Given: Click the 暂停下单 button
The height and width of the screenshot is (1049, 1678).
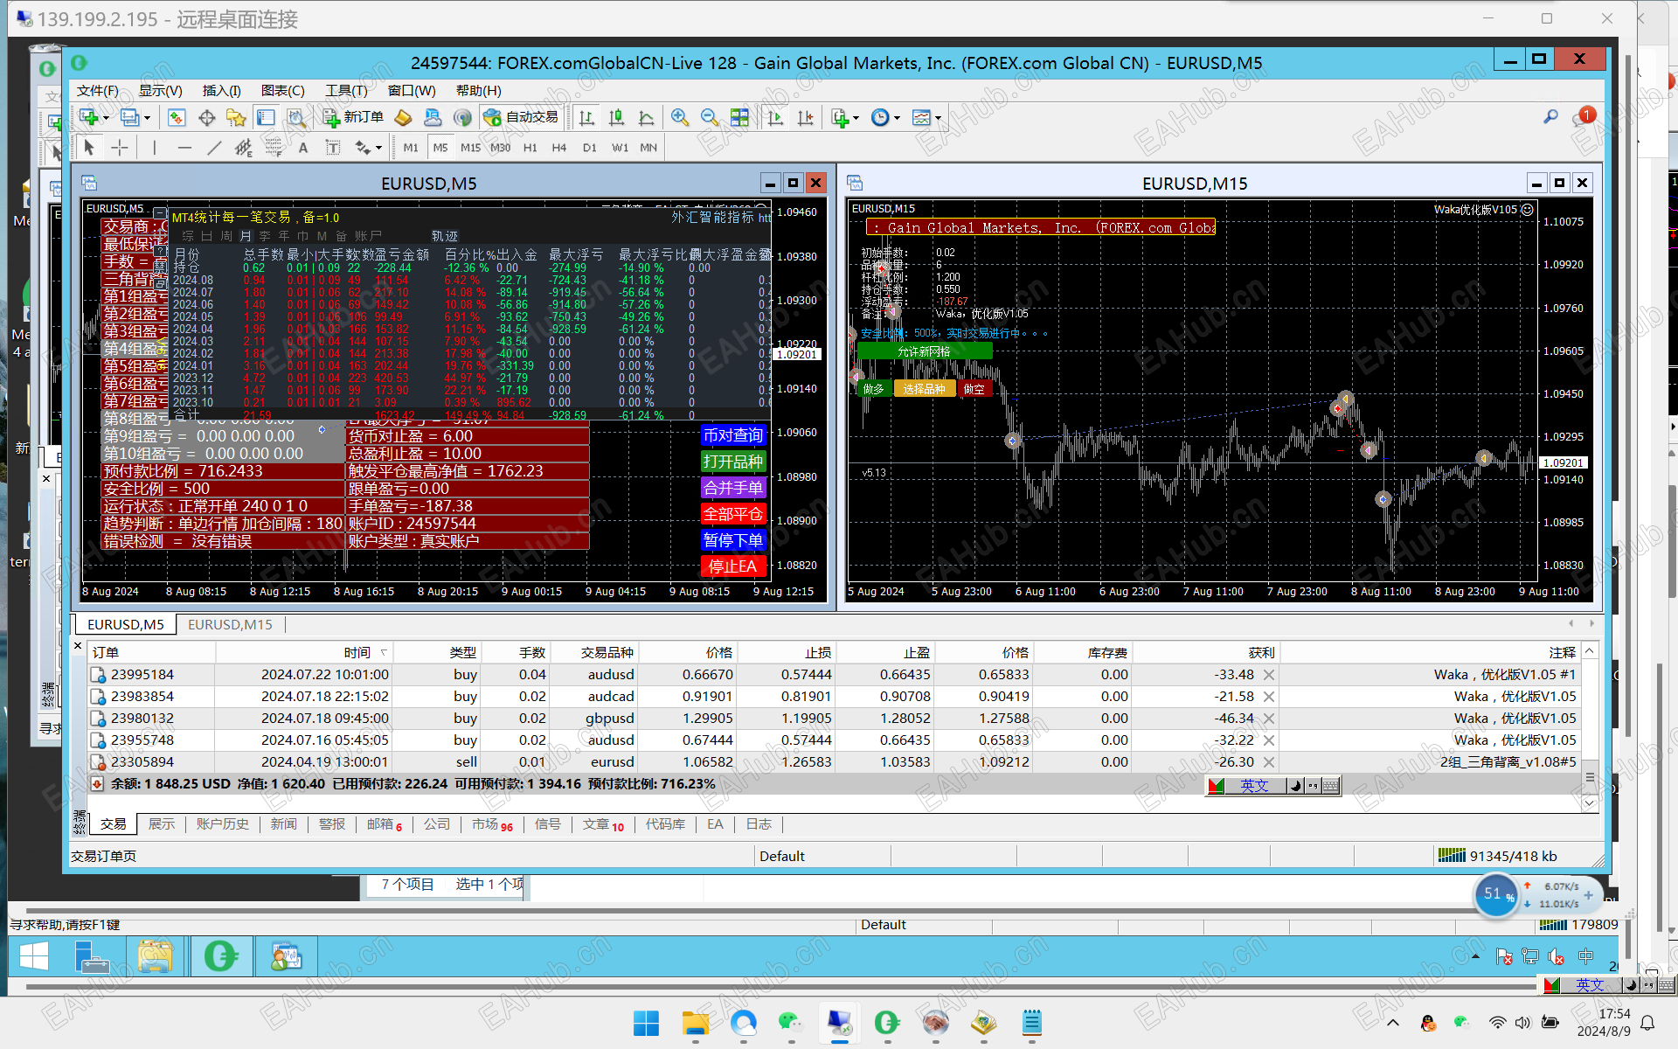Looking at the screenshot, I should [733, 540].
